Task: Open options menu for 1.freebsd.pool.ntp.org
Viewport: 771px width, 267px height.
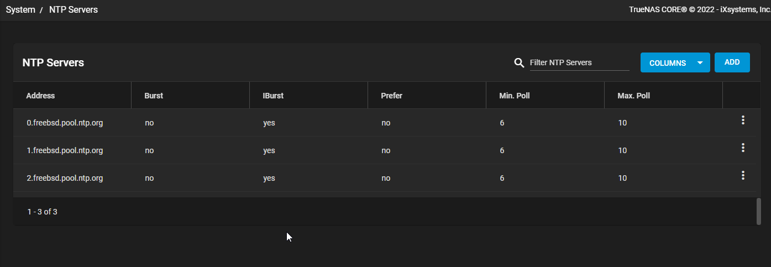Action: click(743, 148)
